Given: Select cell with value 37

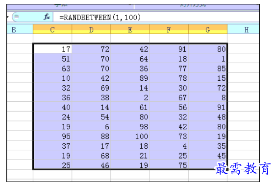Looking at the screenshot, I should pos(52,145).
